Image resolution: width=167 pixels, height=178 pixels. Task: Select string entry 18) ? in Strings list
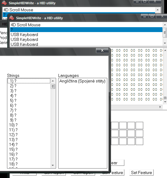(29, 164)
